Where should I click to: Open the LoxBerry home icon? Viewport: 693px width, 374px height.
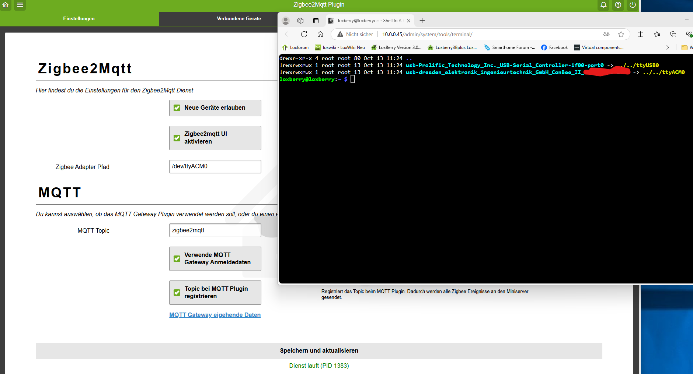(6, 5)
